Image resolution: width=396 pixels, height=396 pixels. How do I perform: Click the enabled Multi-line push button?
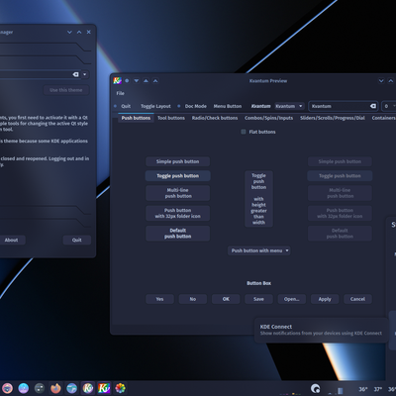pyautogui.click(x=177, y=193)
